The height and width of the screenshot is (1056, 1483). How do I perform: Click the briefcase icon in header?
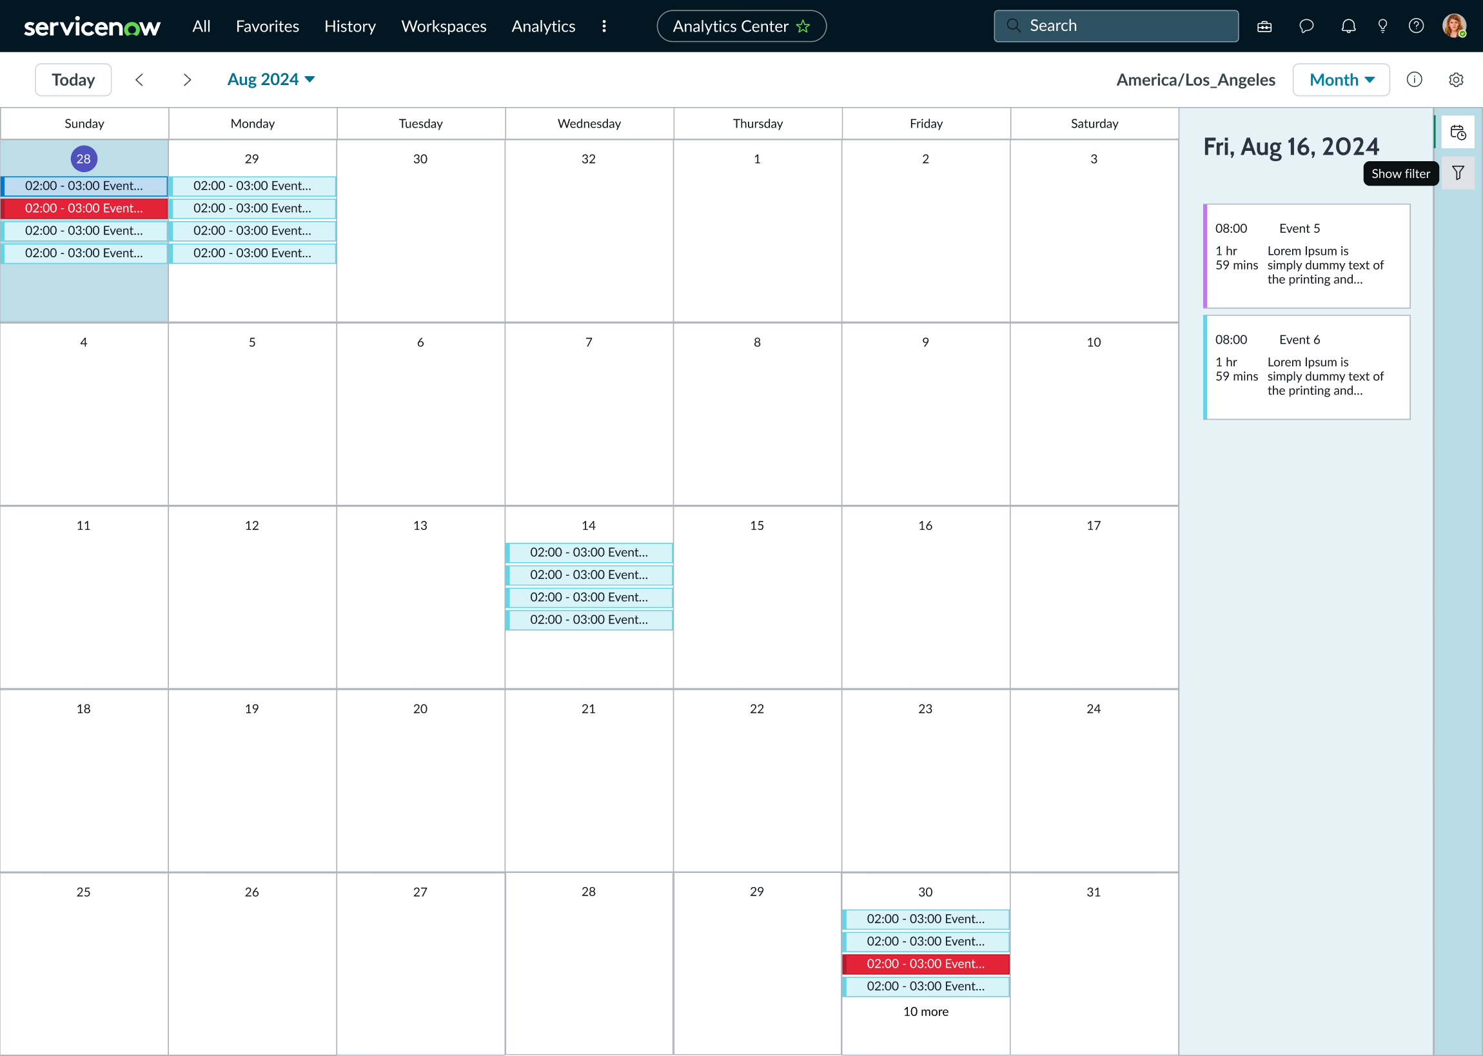click(1264, 26)
